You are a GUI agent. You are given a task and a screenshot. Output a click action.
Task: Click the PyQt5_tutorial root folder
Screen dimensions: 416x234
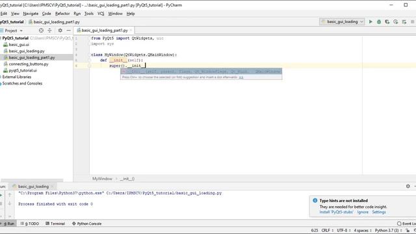click(15, 38)
